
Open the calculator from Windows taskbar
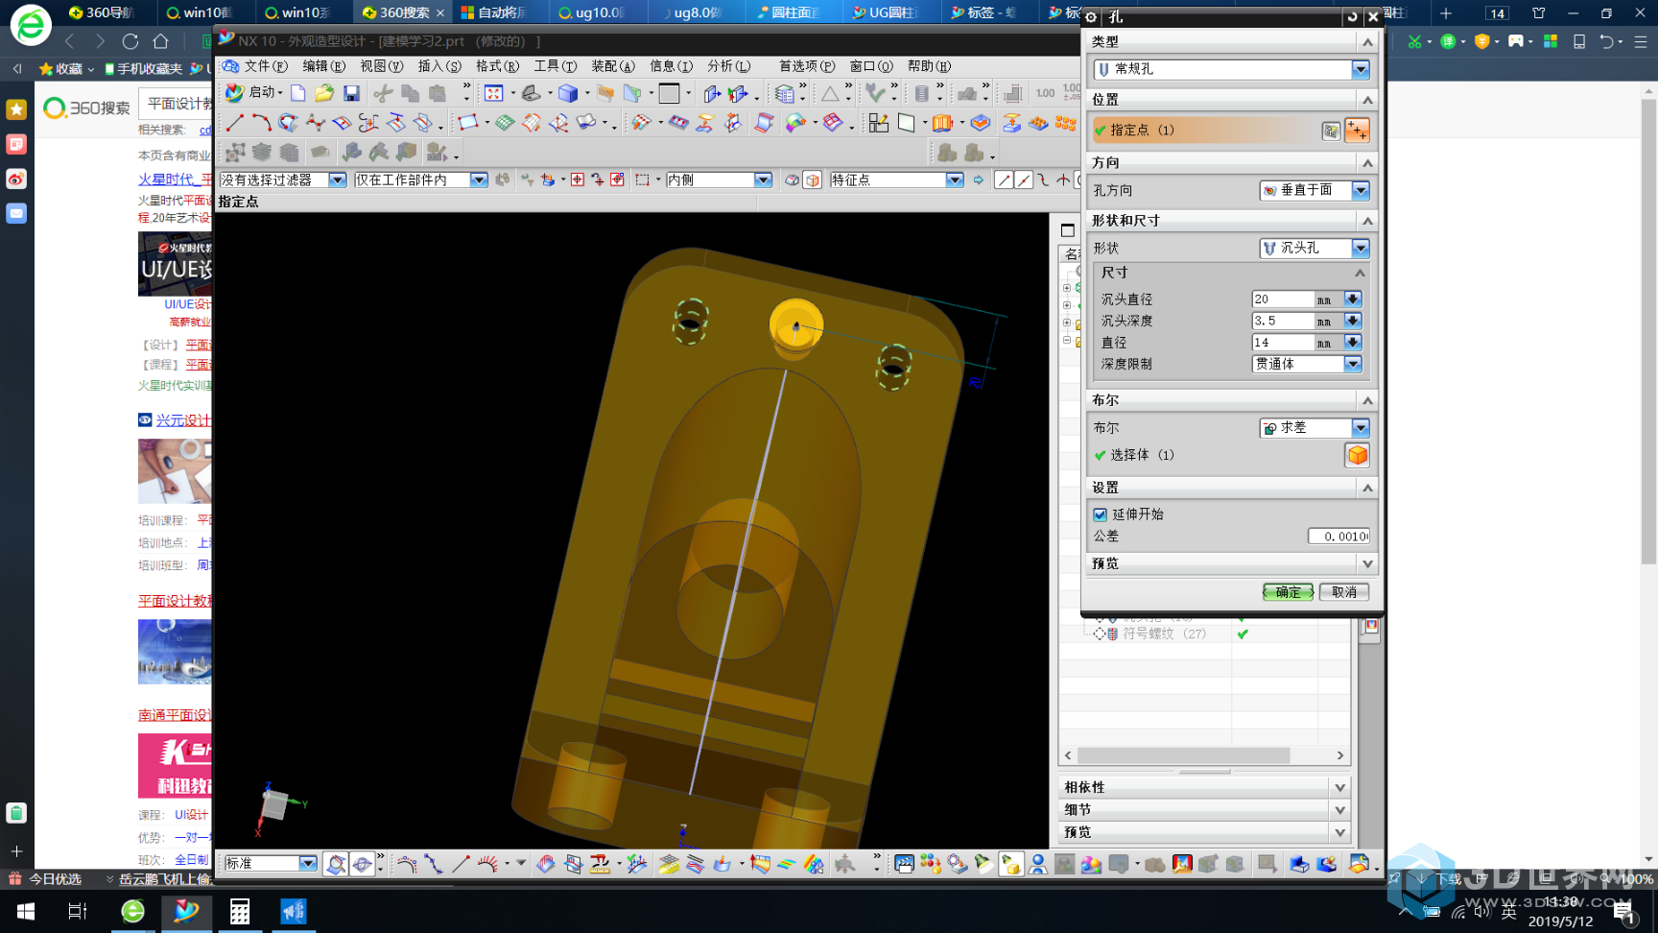coord(240,911)
